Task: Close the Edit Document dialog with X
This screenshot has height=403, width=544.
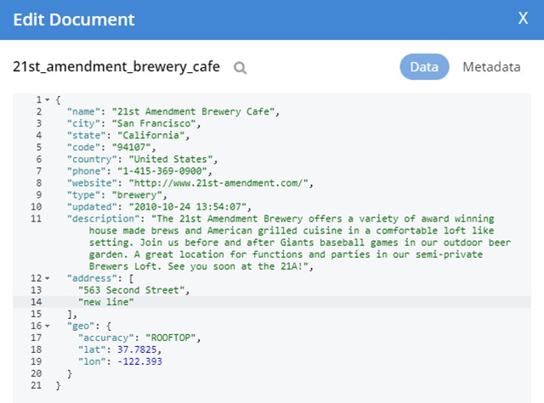Action: (x=523, y=19)
